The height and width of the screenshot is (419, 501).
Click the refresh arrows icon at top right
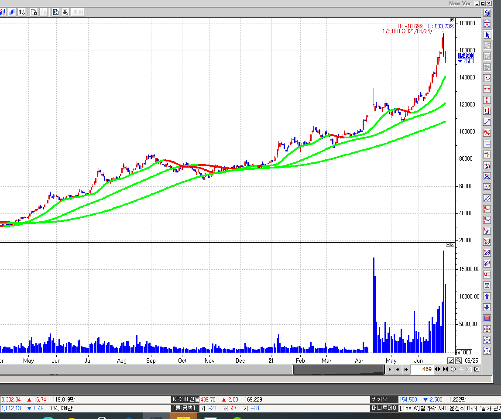(x=487, y=13)
